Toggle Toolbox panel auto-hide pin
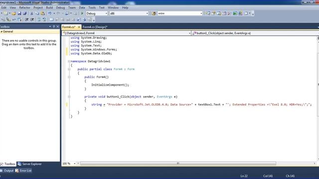The width and height of the screenshot is (319, 179). click(54, 26)
